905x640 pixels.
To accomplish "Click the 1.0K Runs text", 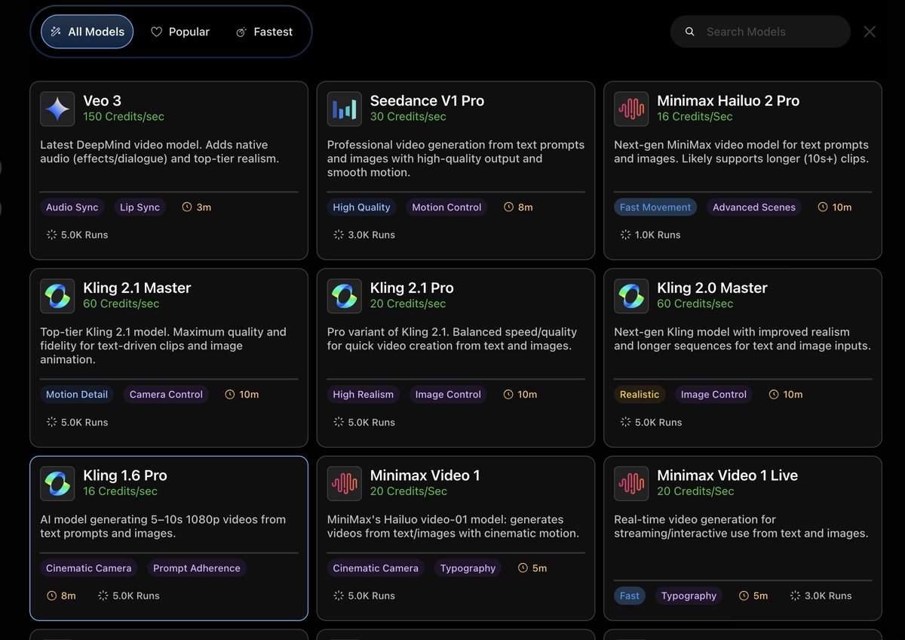I will (x=658, y=235).
